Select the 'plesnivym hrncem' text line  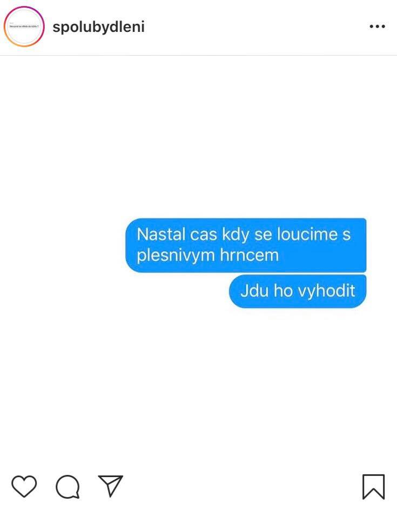tap(208, 256)
